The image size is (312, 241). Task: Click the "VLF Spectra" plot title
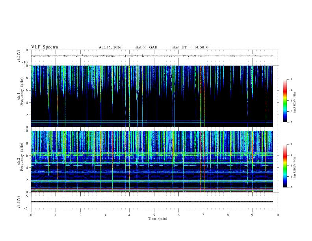coord(45,47)
